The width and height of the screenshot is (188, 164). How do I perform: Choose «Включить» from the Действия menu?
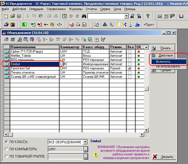coord(163,62)
